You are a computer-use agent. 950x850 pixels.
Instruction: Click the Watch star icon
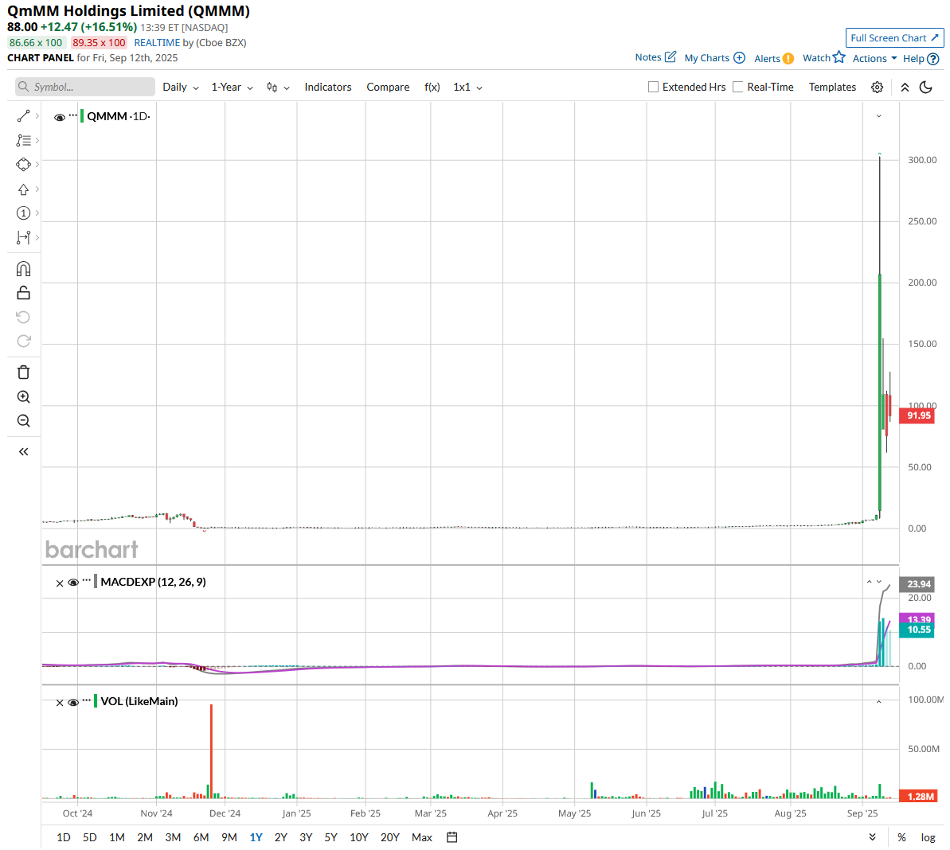[x=839, y=57]
